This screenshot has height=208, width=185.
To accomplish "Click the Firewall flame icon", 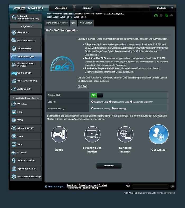I will pyautogui.click(x=14, y=152).
